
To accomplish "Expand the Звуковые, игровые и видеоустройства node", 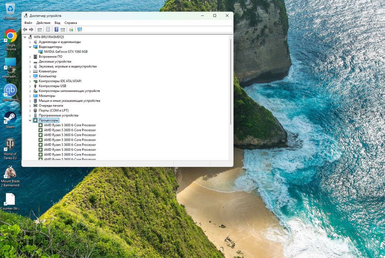I will coord(30,67).
